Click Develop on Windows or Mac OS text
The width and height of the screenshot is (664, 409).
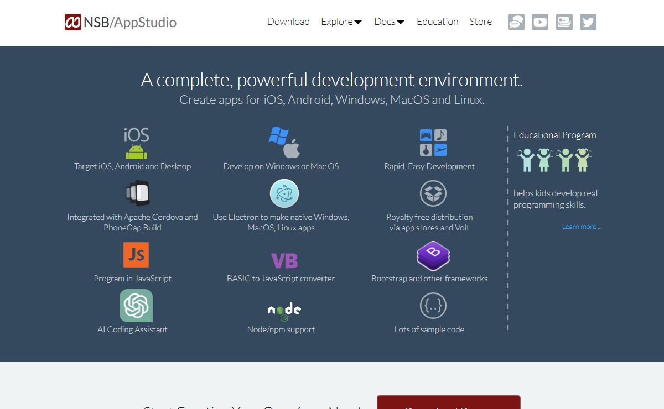281,166
